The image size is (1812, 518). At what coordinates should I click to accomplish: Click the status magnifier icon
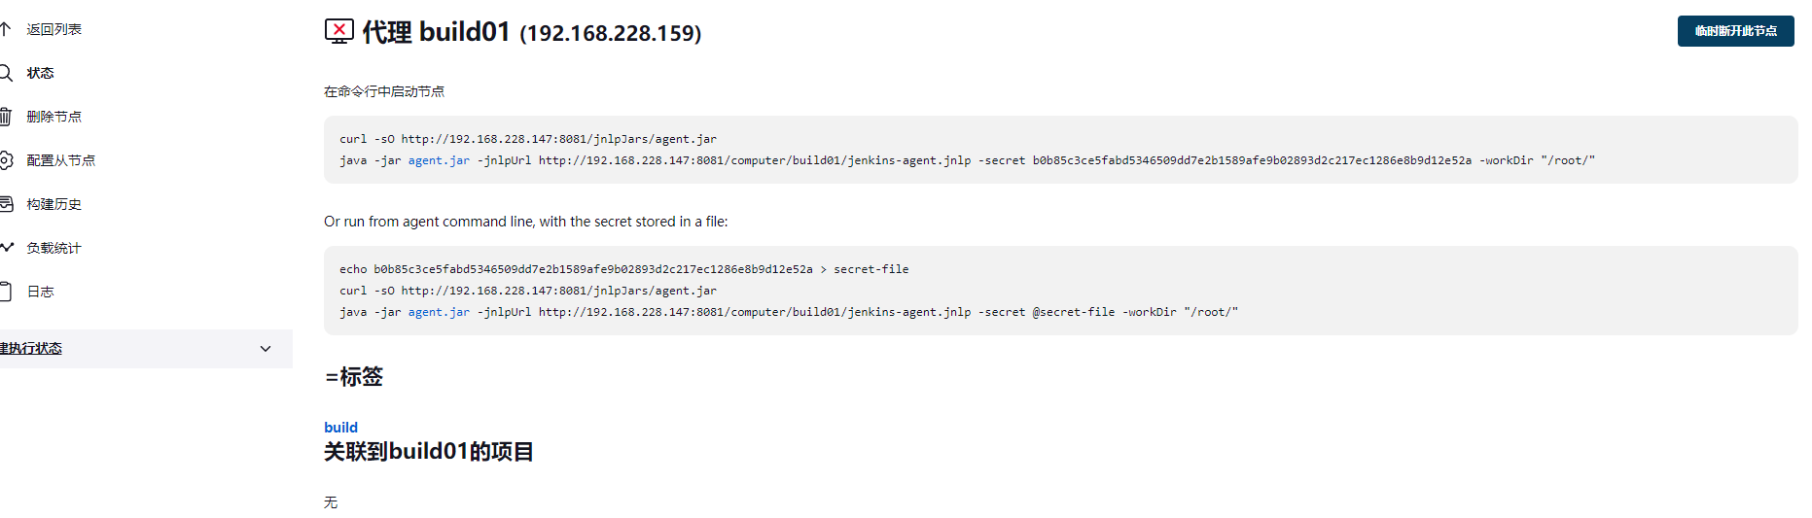click(5, 73)
